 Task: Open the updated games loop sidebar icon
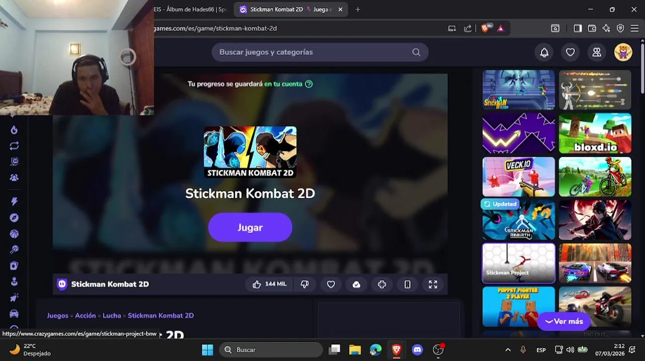(x=14, y=146)
